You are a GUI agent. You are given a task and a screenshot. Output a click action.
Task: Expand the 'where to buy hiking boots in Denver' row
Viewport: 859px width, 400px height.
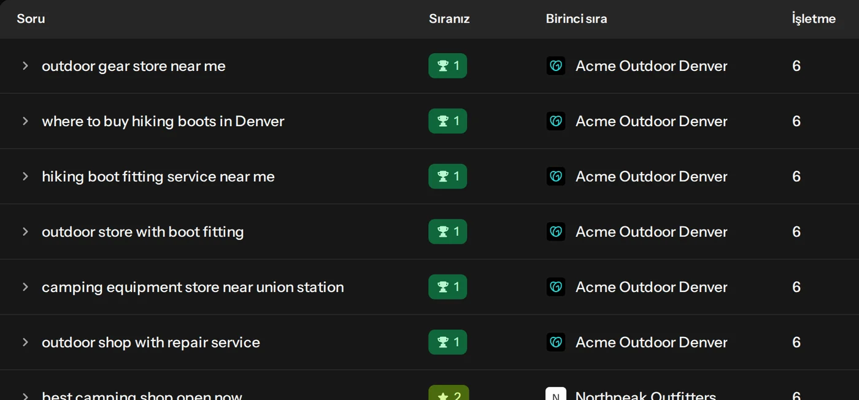click(x=25, y=121)
